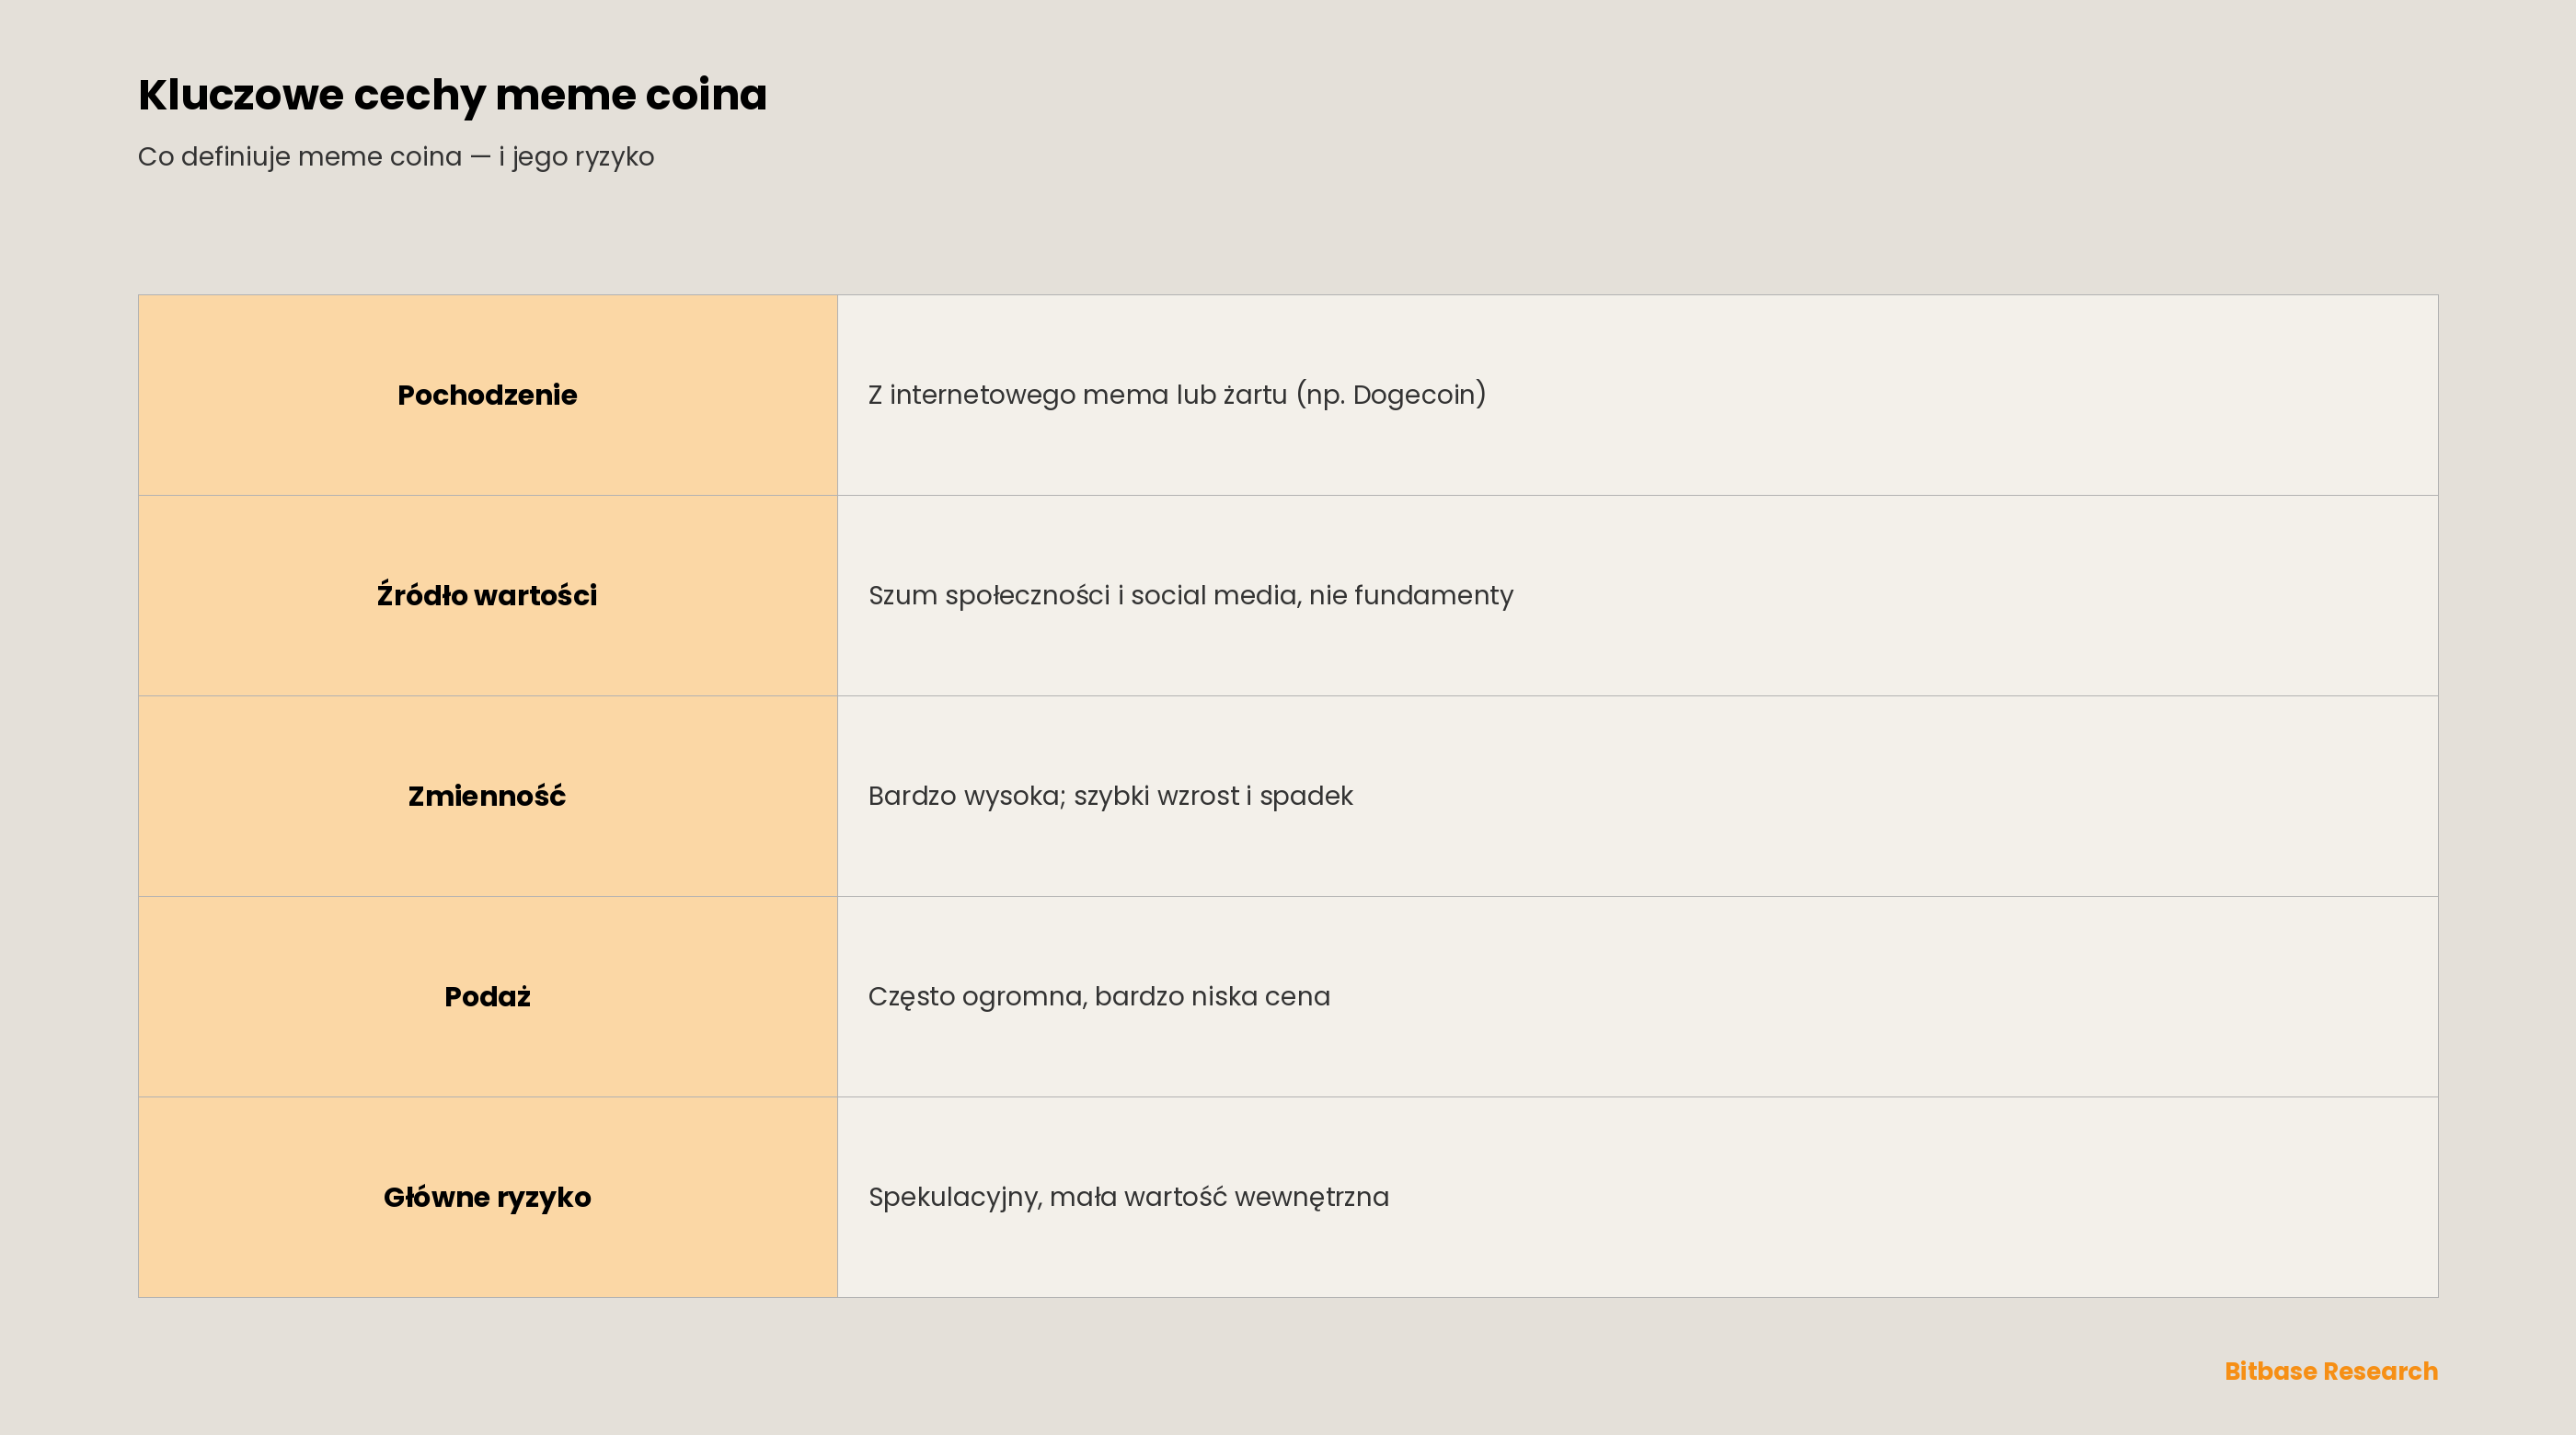Click the 'Źródło wartości' label cell
The height and width of the screenshot is (1435, 2576).
488,596
